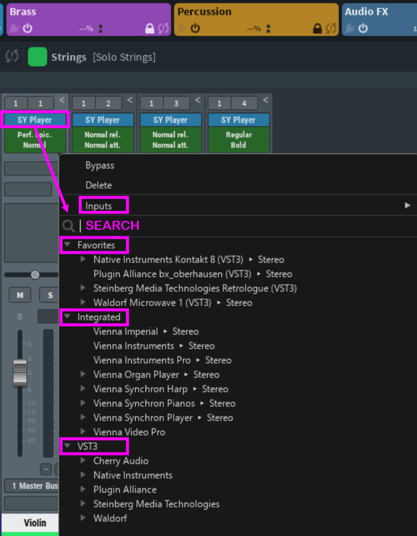Image resolution: width=417 pixels, height=536 pixels.
Task: Collapse the Favorites plugin section
Action: tap(67, 245)
